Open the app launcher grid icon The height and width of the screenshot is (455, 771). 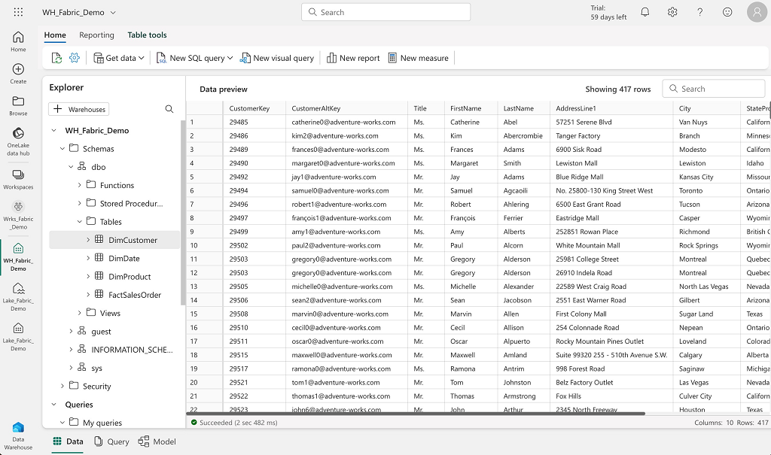click(18, 12)
